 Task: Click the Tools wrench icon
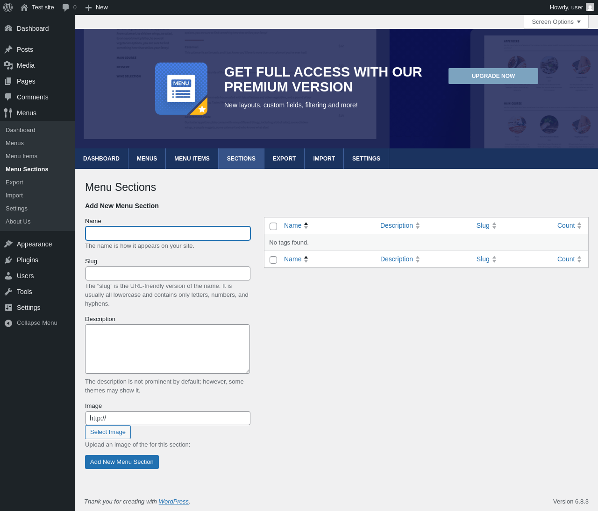[8, 292]
